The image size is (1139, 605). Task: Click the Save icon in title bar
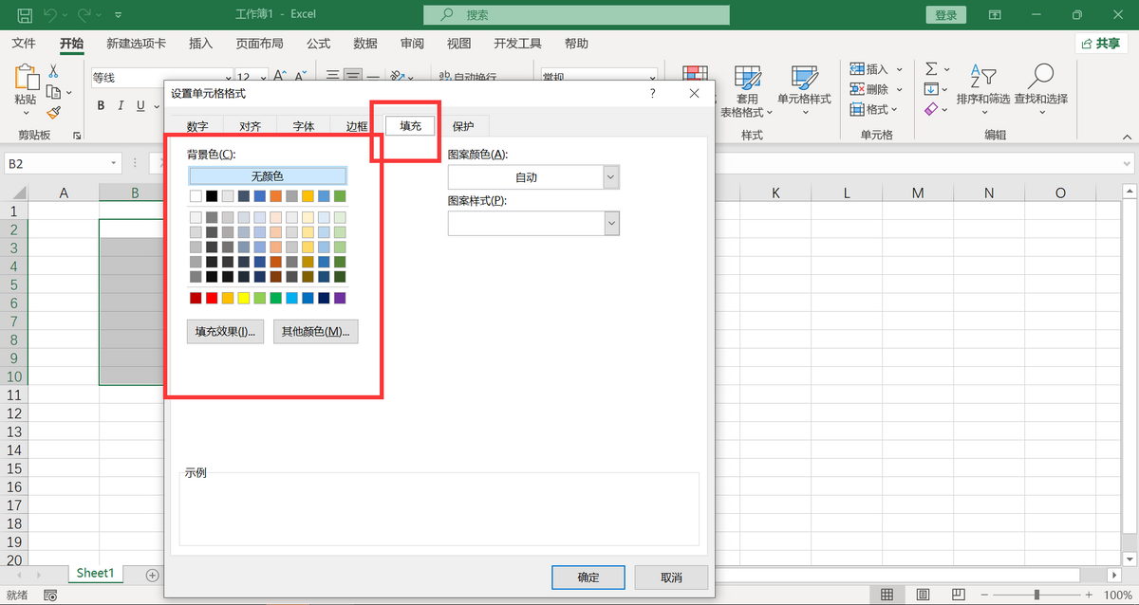pyautogui.click(x=25, y=15)
